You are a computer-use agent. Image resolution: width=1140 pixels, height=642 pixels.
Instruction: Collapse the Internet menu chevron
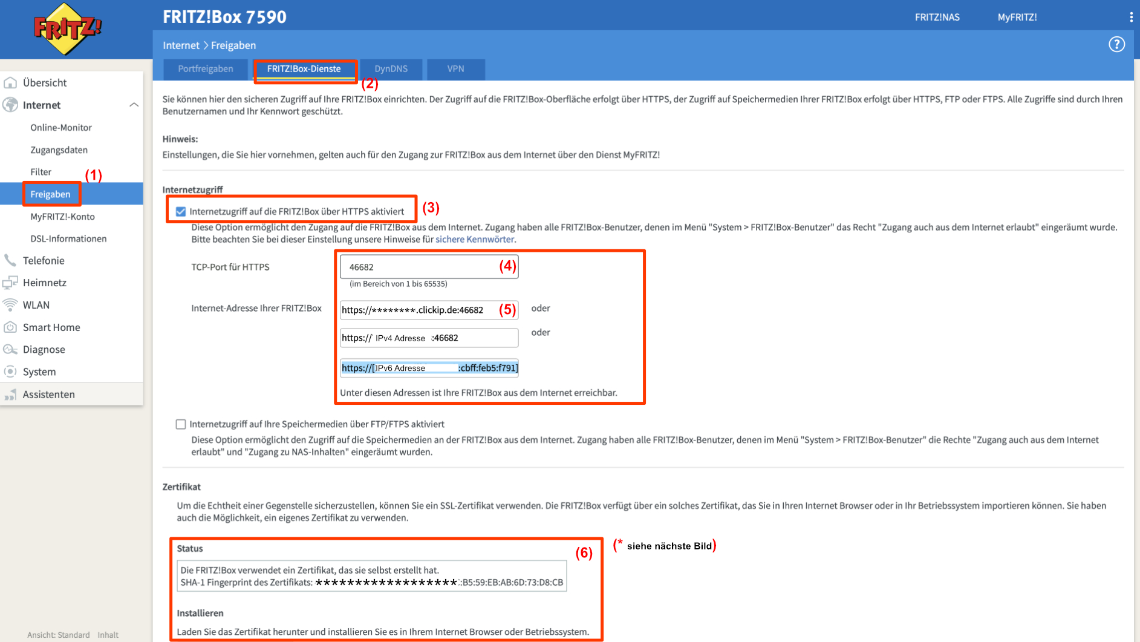click(134, 105)
